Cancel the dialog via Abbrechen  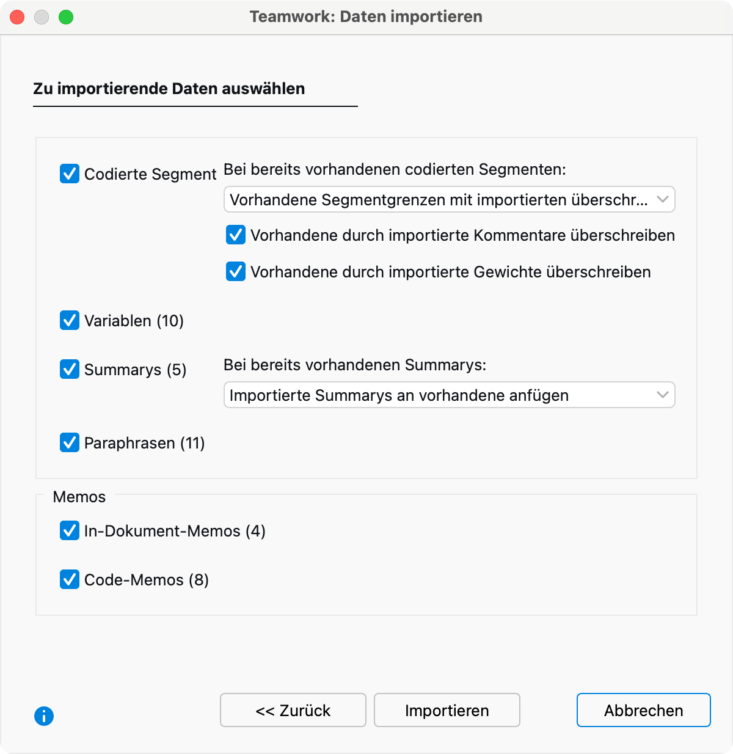tap(643, 710)
